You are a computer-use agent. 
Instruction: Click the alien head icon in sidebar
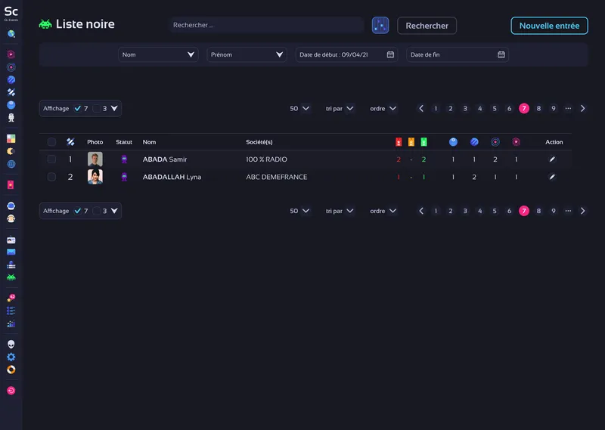click(x=11, y=344)
